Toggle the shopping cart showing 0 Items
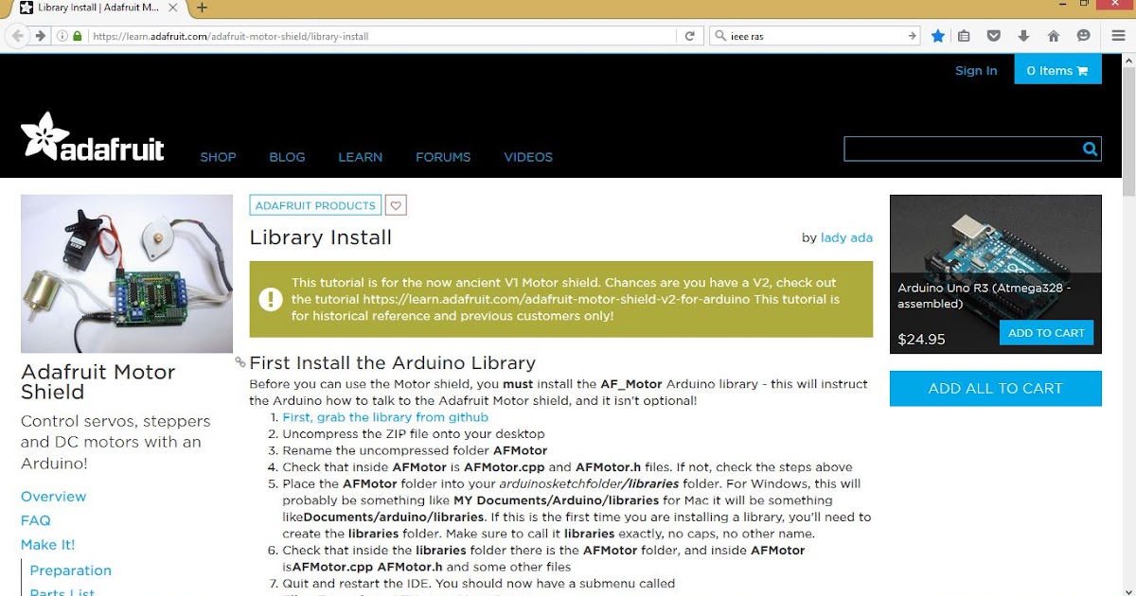The image size is (1136, 596). (x=1057, y=69)
